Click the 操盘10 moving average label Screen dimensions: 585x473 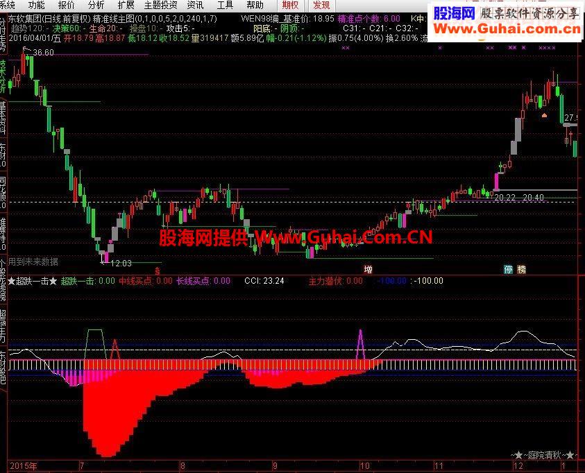click(x=145, y=28)
